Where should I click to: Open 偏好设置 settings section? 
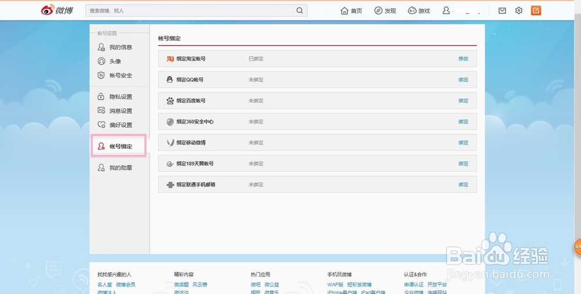tap(121, 126)
